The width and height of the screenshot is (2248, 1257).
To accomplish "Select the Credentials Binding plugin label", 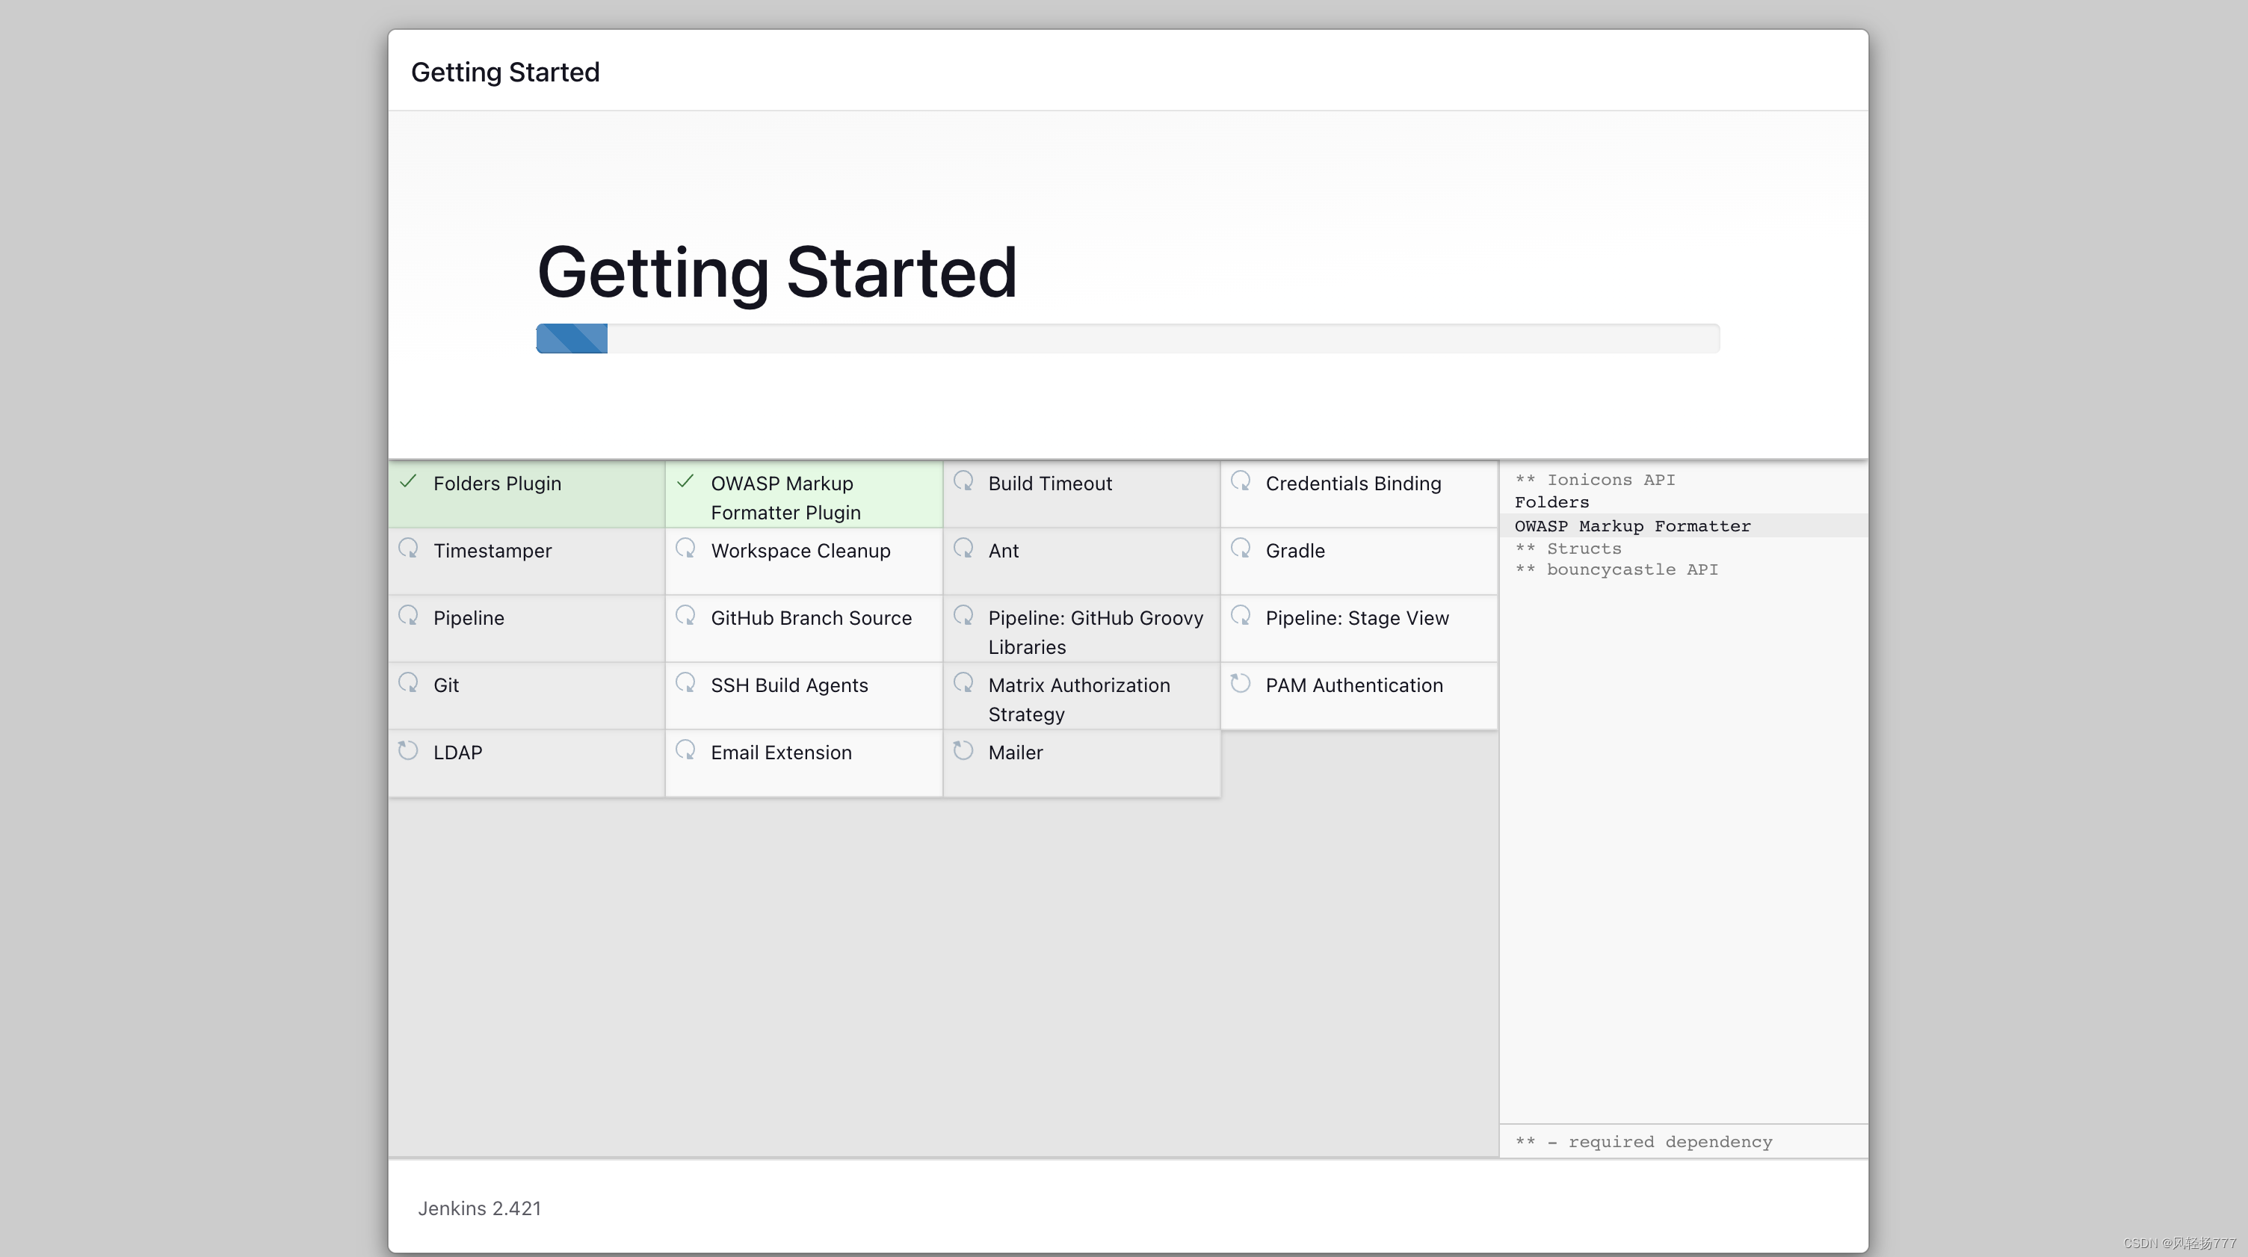I will click(1353, 484).
